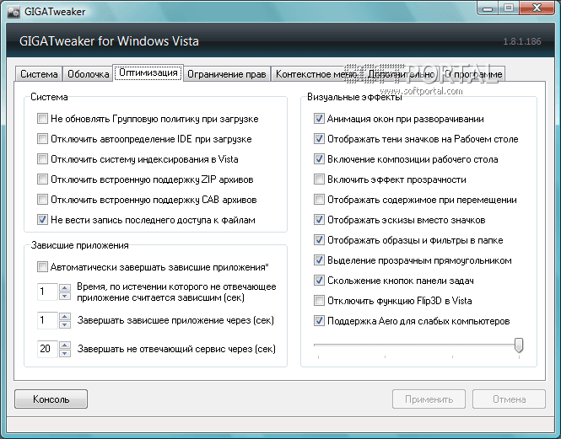Click the Отмена button

pos(509,399)
